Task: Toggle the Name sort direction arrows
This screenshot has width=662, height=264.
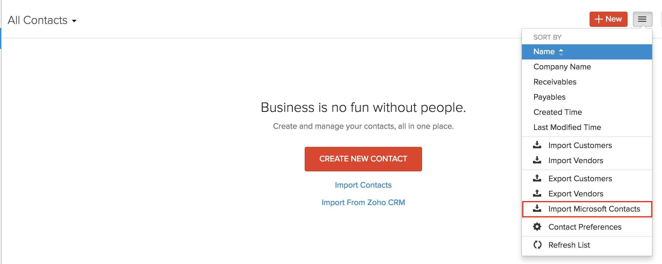Action: tap(561, 52)
